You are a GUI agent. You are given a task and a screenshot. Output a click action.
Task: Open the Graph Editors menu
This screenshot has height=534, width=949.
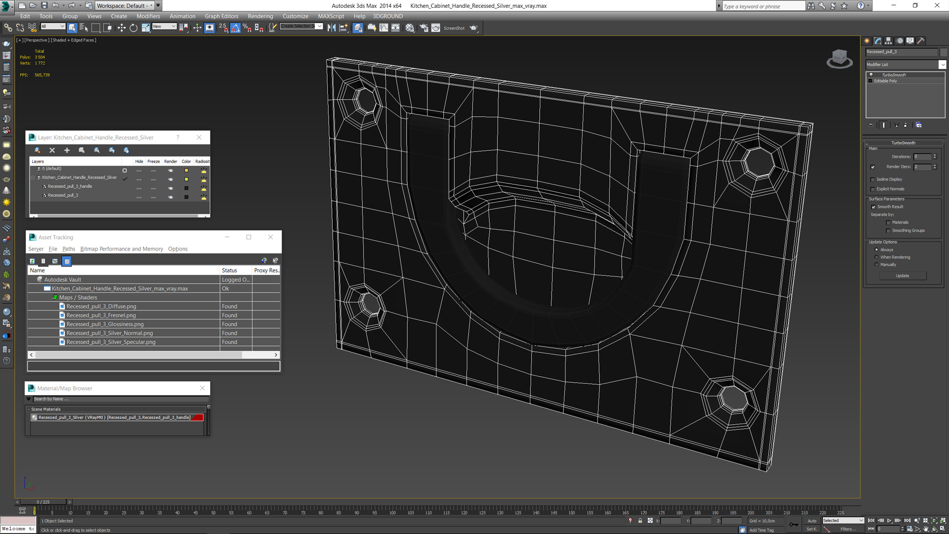[221, 16]
